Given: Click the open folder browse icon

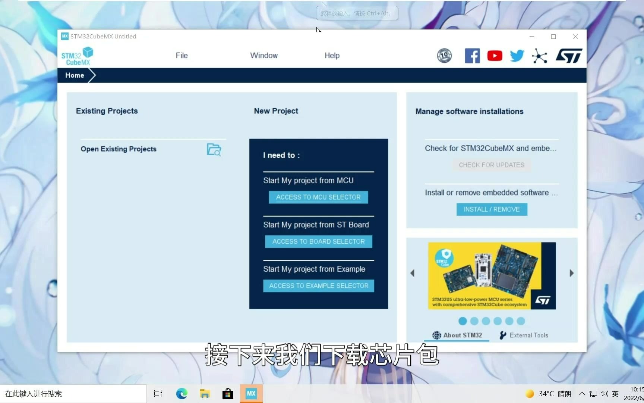Looking at the screenshot, I should 214,150.
